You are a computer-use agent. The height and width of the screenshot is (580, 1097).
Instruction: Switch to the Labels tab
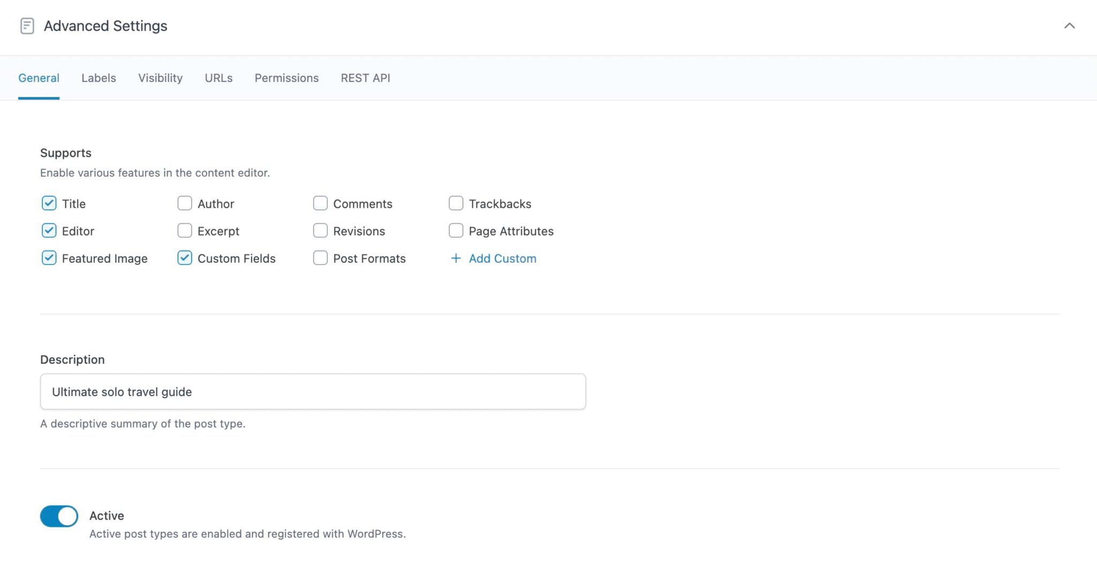click(x=99, y=78)
